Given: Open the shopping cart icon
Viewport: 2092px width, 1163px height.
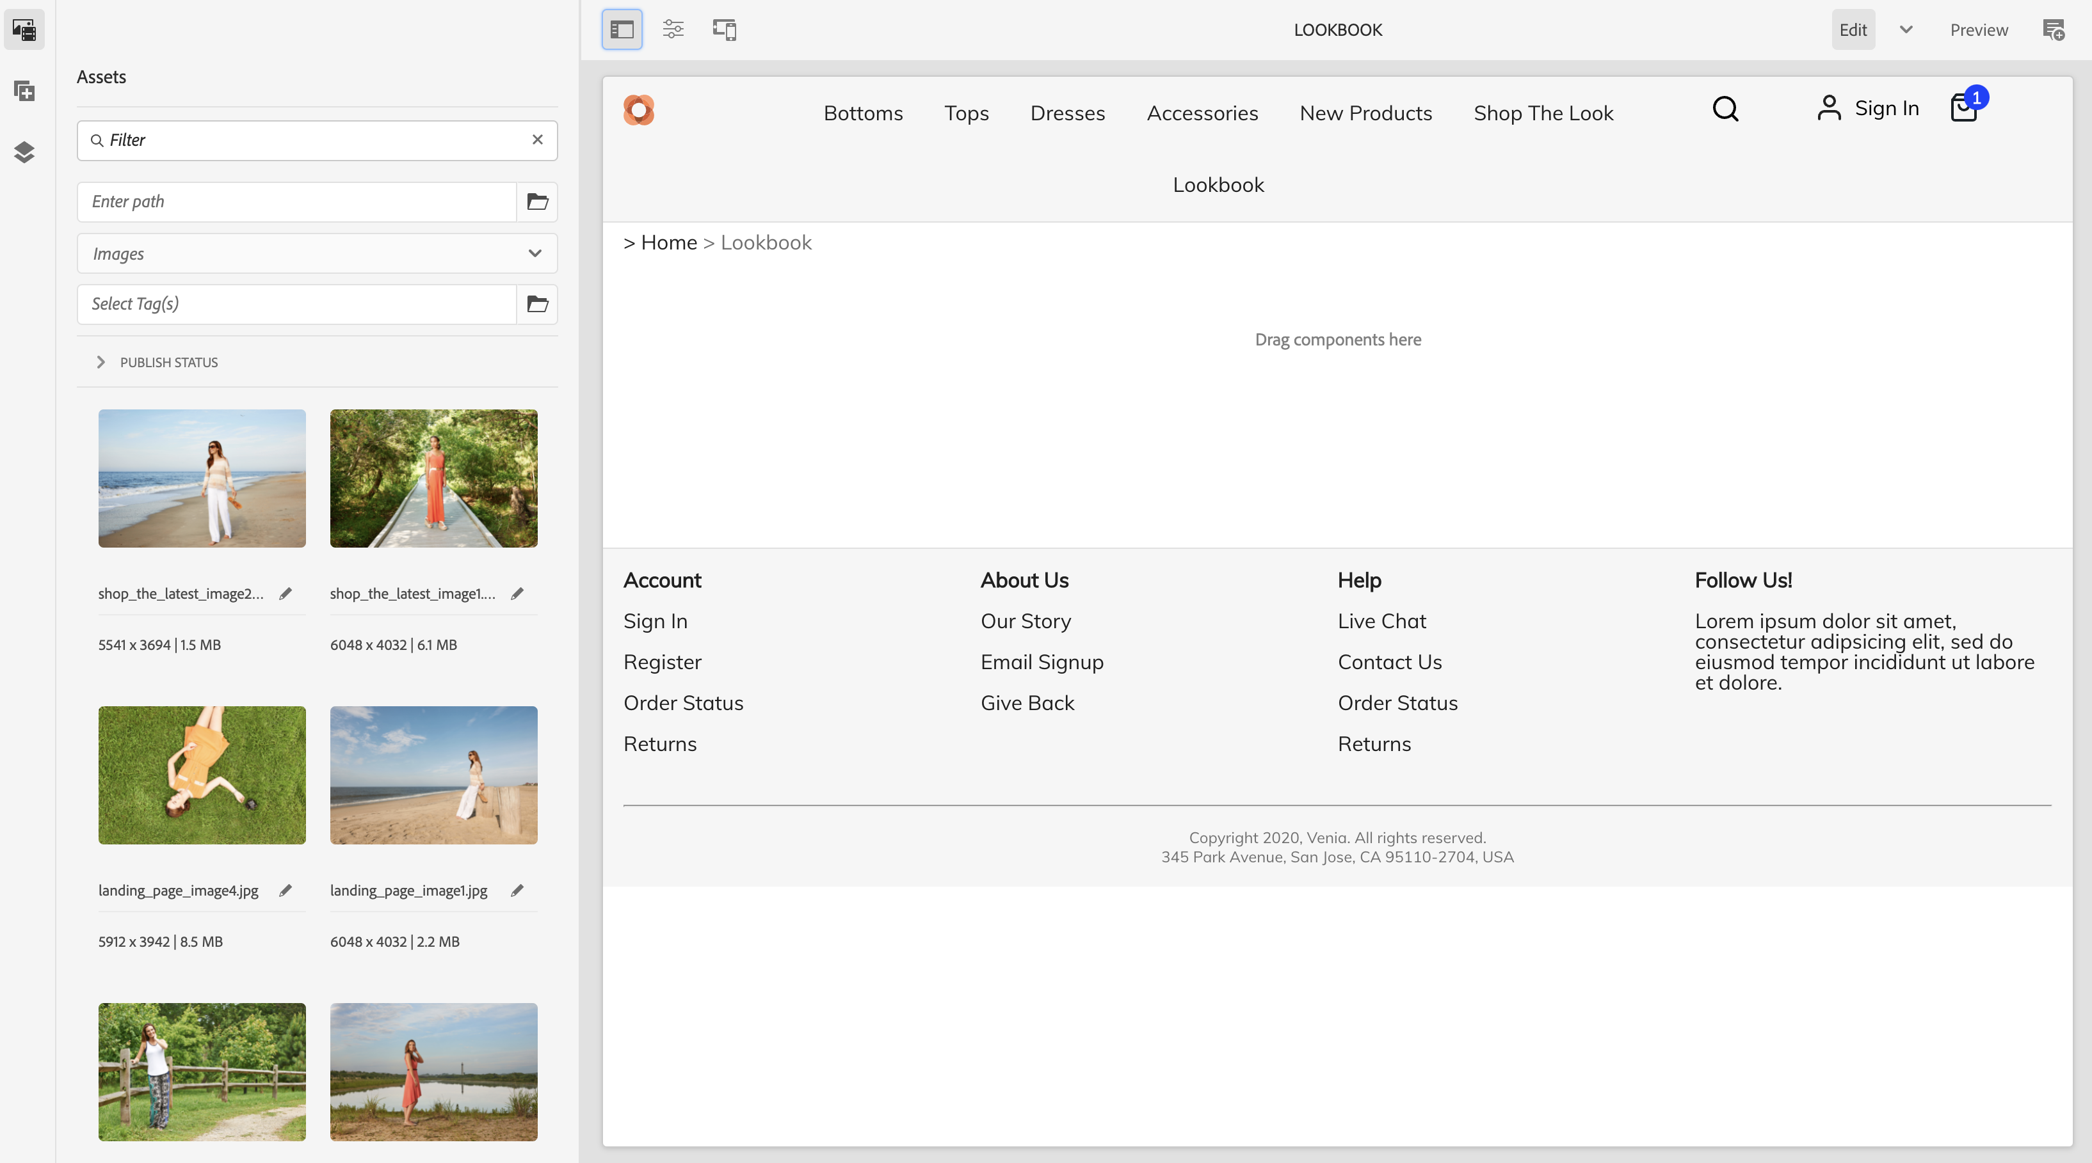Looking at the screenshot, I should pos(1964,108).
